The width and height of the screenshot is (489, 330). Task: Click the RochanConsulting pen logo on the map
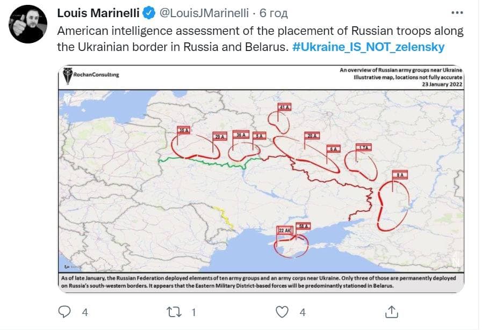click(68, 74)
